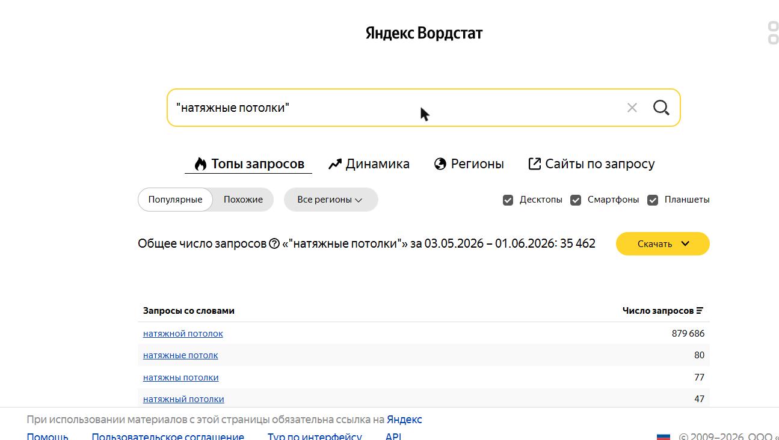779x440 pixels.
Task: Open the Помощь footer link
Action: [x=48, y=436]
